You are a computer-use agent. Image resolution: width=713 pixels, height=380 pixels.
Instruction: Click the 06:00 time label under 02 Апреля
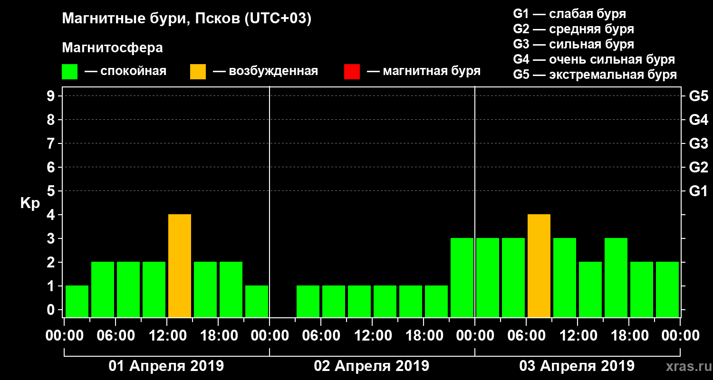click(321, 336)
